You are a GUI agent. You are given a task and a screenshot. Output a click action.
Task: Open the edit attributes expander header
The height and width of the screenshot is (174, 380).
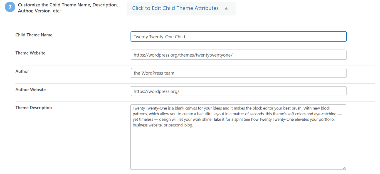coord(176,8)
